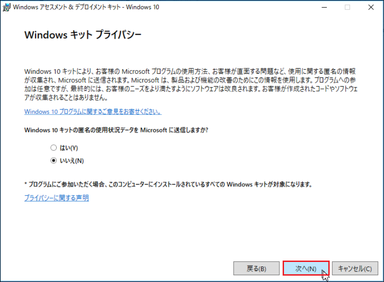Select the はい(Y) radio button

click(53, 148)
